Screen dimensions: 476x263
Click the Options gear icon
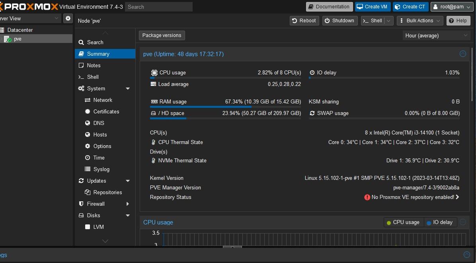click(88, 146)
